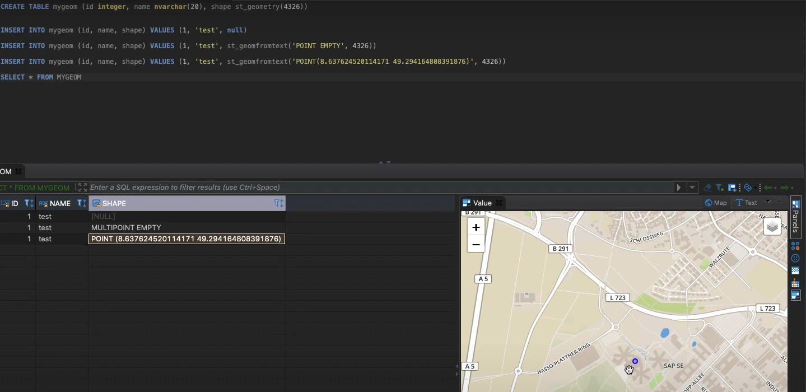This screenshot has width=806, height=392.
Task: Click the refresh results icon
Action: [x=747, y=188]
